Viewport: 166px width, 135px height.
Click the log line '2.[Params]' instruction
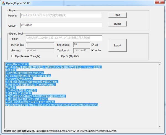(x=28, y=76)
